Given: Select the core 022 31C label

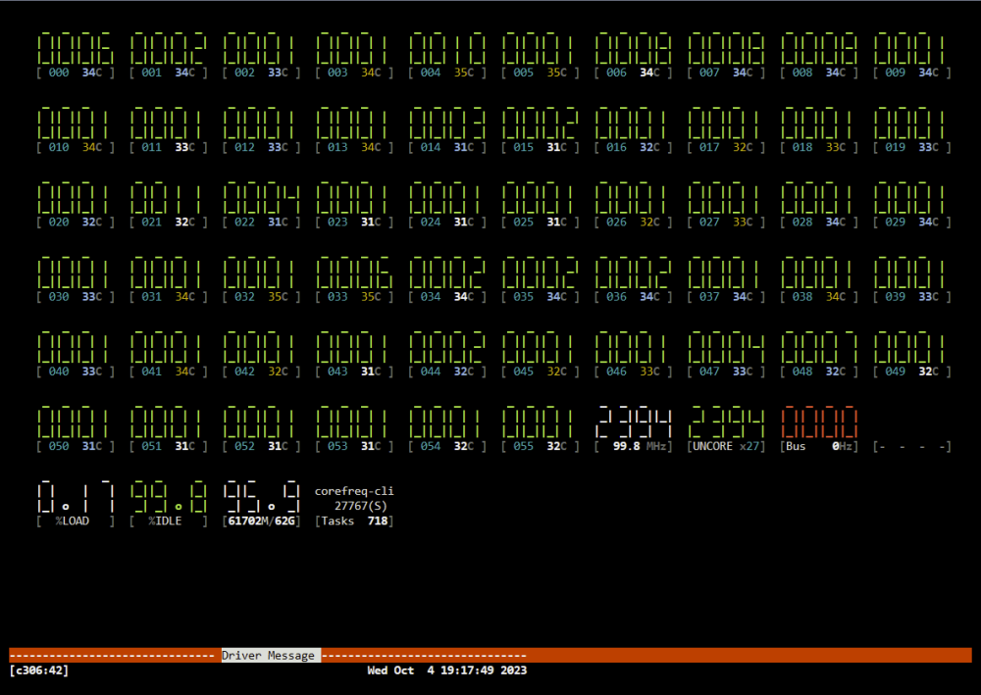Looking at the screenshot, I should (x=262, y=222).
